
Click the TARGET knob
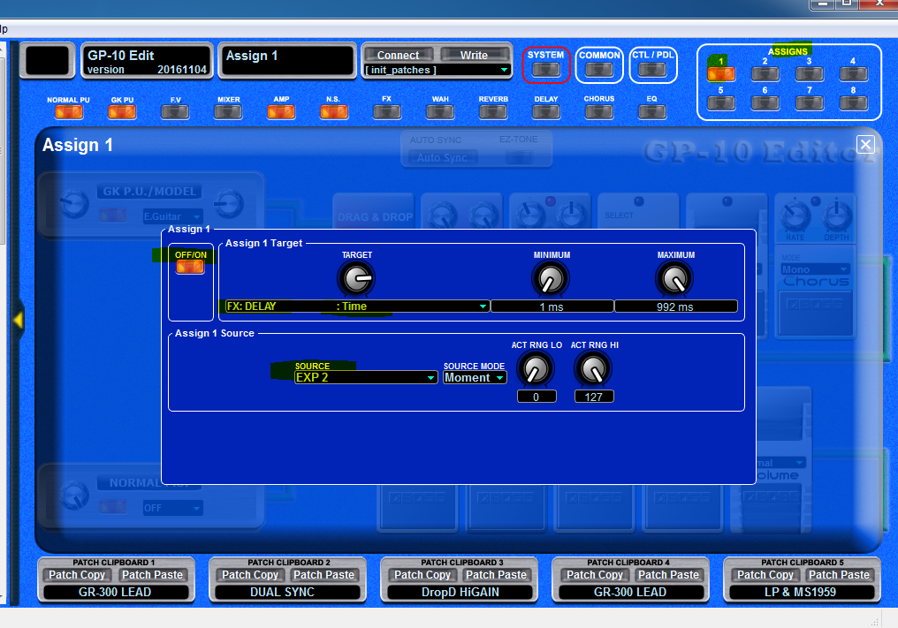(357, 279)
